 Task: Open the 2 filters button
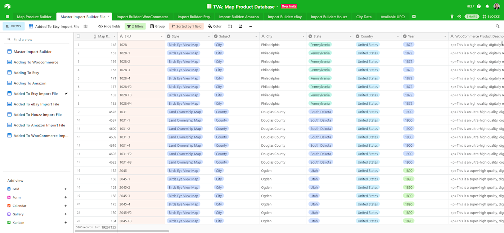tap(135, 26)
